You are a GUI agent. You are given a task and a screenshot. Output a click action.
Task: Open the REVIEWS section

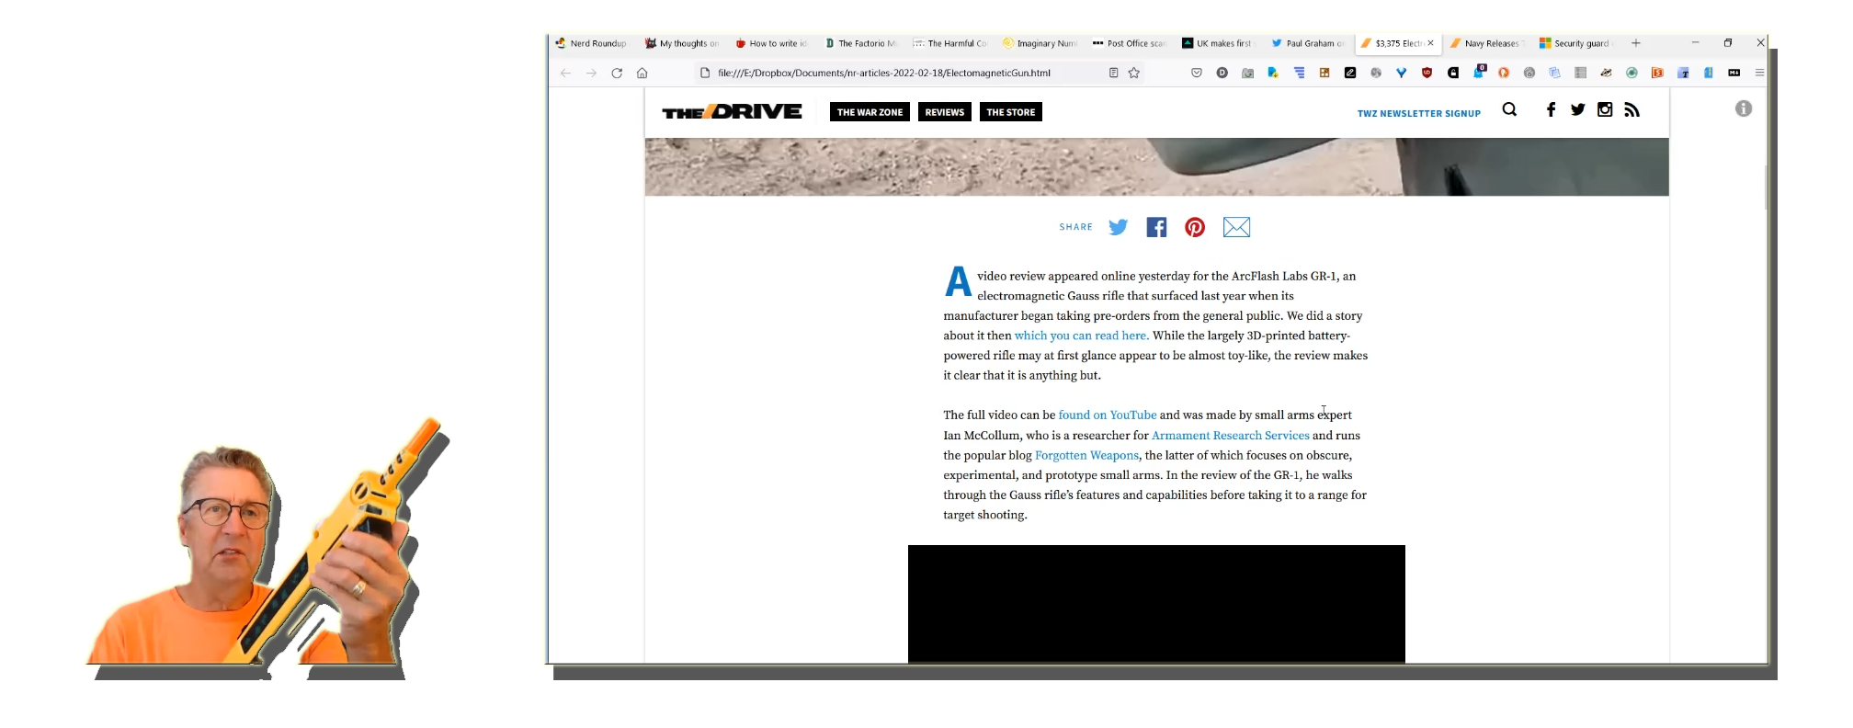pyautogui.click(x=945, y=112)
